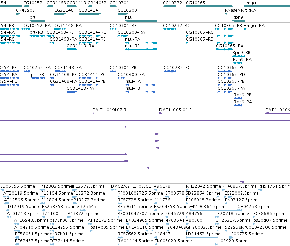Open protein CG31148-PA

(x=68, y=68)
